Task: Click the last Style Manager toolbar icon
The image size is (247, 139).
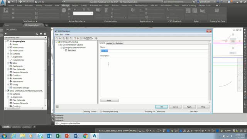Action: tap(96, 38)
